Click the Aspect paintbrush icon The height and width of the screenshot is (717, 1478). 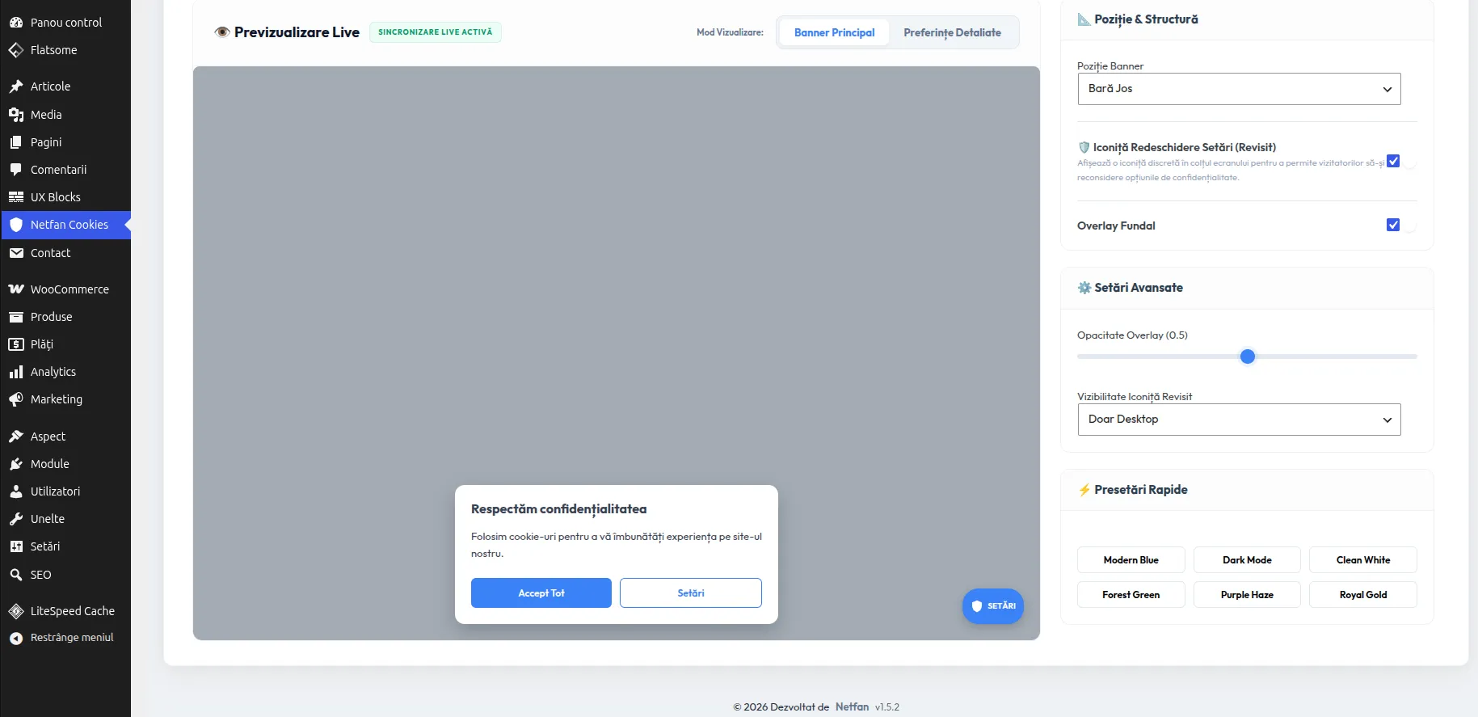(x=16, y=437)
